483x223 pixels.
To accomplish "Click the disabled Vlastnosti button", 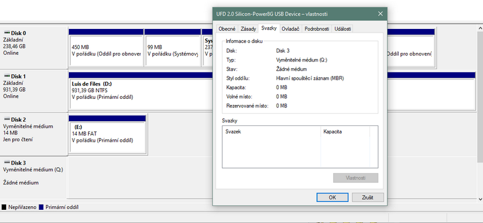I will (356, 178).
